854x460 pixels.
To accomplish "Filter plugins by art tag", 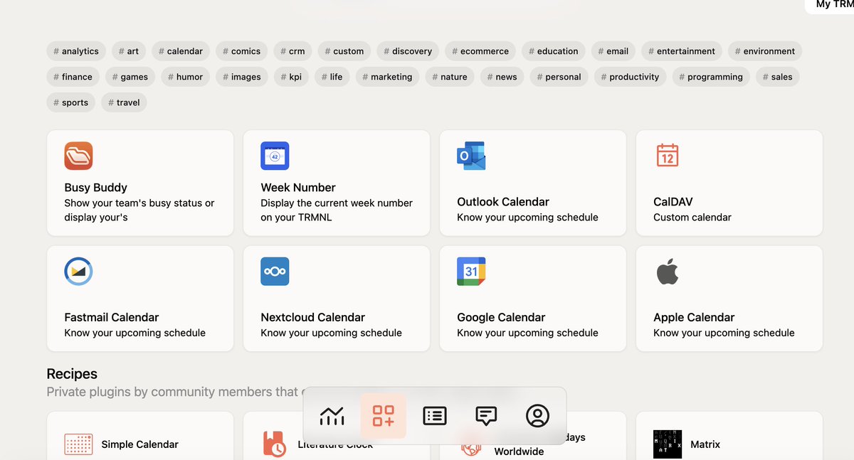I will [129, 51].
